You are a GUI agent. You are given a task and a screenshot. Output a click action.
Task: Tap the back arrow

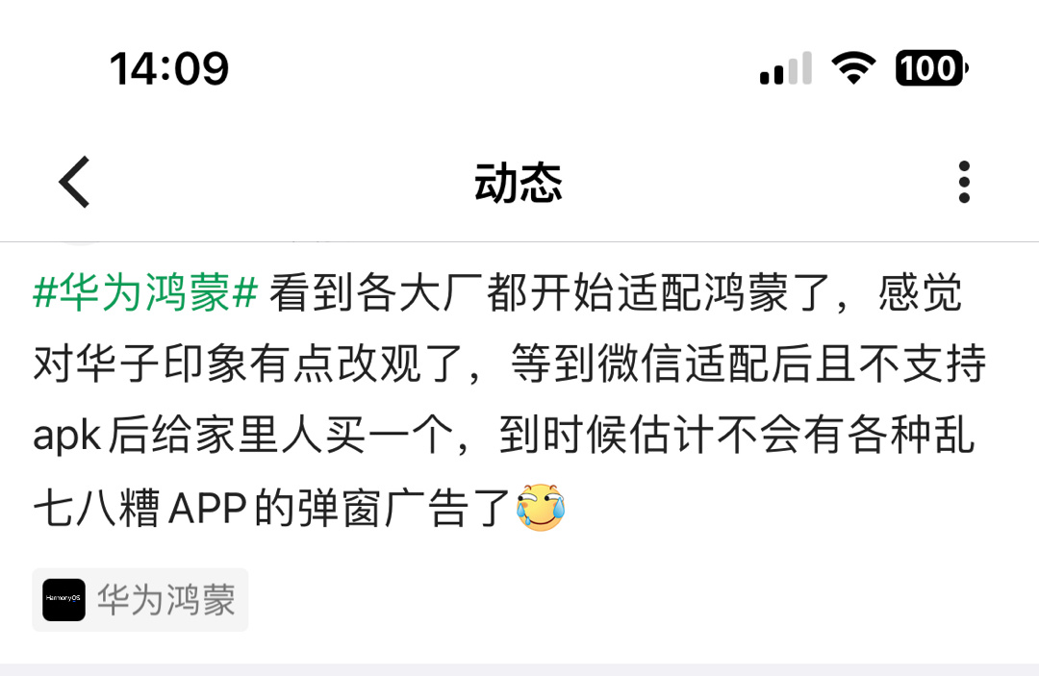coord(74,182)
